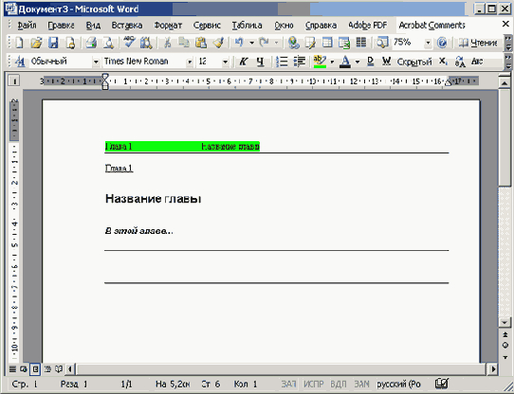Open the style dropdown showing Обычный

point(96,62)
